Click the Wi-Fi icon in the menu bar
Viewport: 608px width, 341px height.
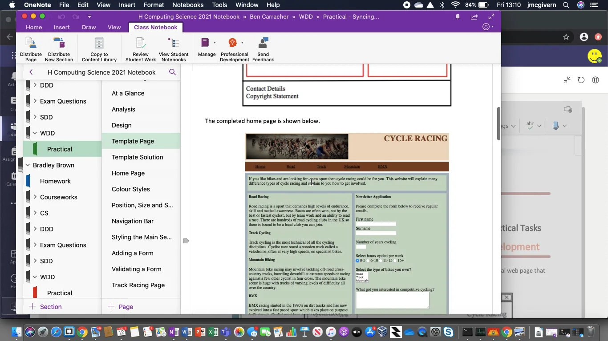click(x=455, y=5)
